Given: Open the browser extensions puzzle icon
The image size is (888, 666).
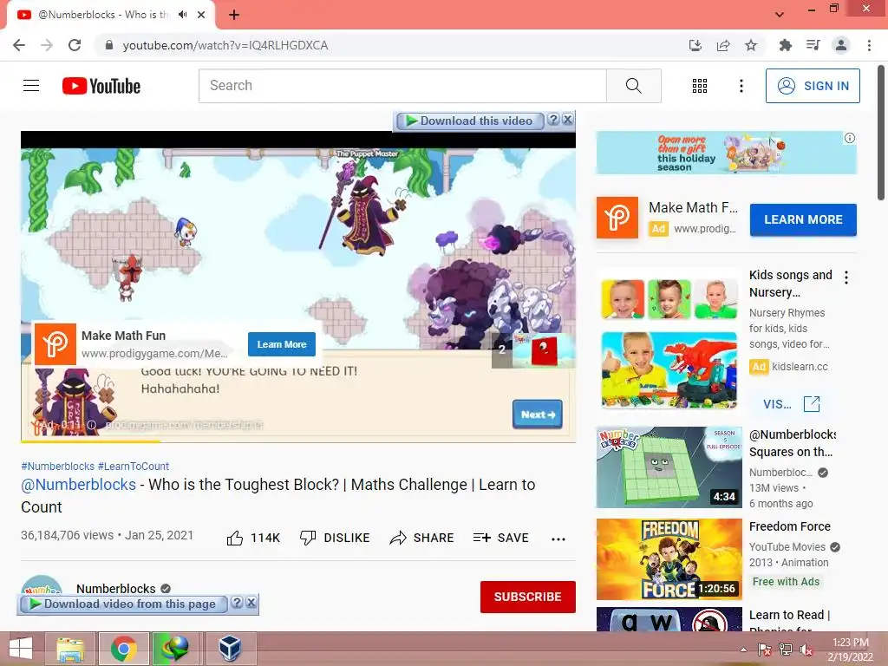Looking at the screenshot, I should (785, 45).
